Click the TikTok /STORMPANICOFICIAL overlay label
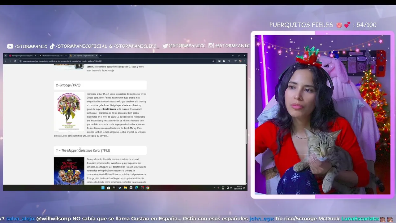Screen dimensions: 396x223 tap(104, 46)
